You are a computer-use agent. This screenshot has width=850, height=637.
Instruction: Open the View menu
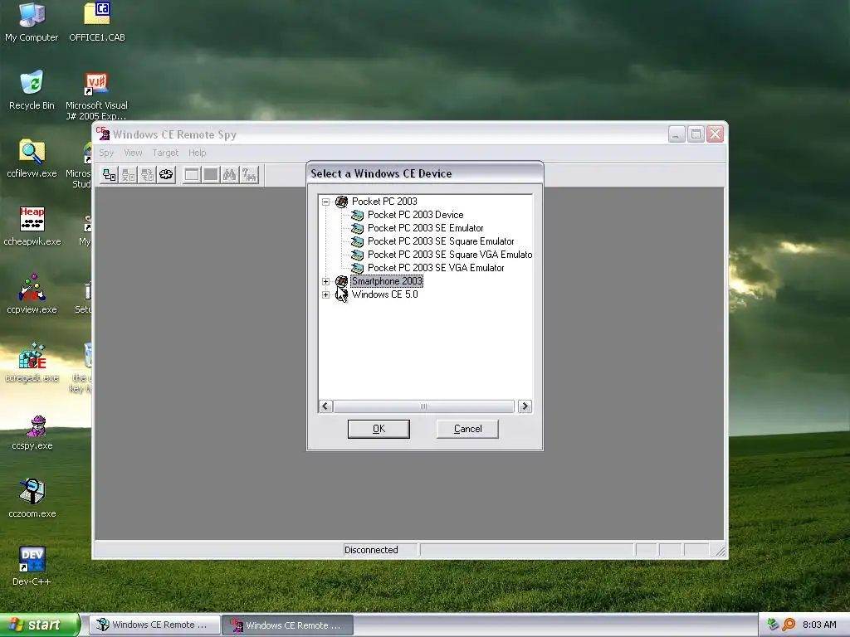[133, 153]
